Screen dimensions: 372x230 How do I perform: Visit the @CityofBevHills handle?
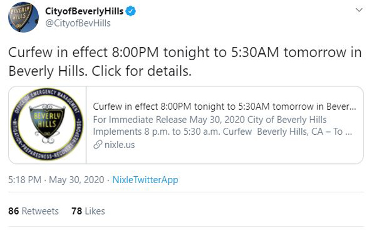click(78, 23)
